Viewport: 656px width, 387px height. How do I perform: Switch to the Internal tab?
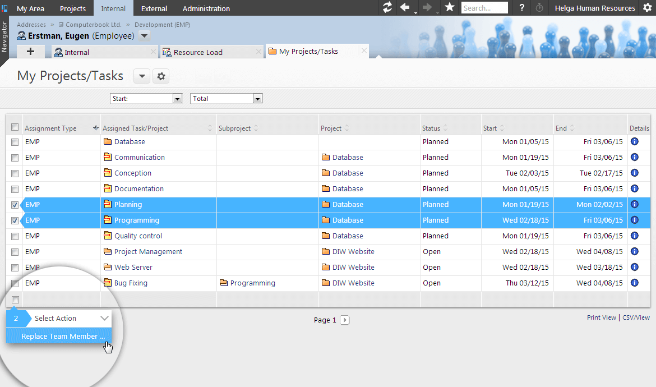point(77,52)
